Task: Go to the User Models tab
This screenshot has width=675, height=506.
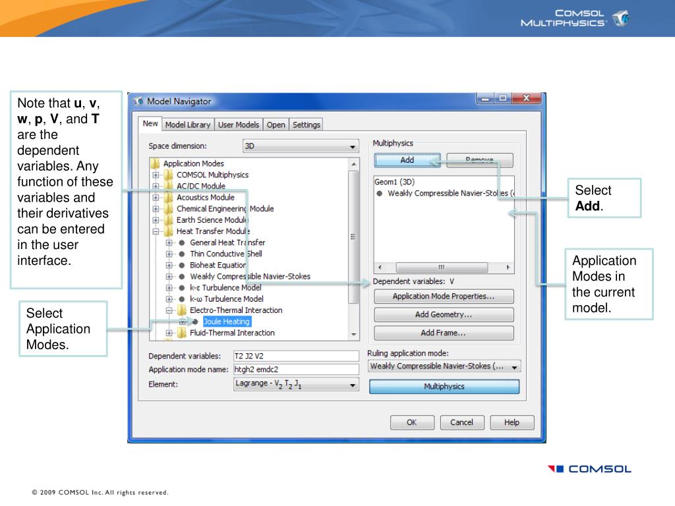Action: click(x=239, y=125)
